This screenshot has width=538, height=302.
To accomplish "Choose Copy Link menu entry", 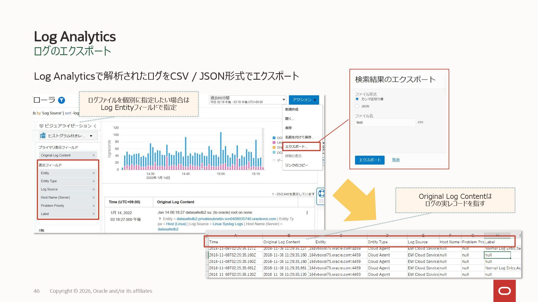I will click(296, 165).
